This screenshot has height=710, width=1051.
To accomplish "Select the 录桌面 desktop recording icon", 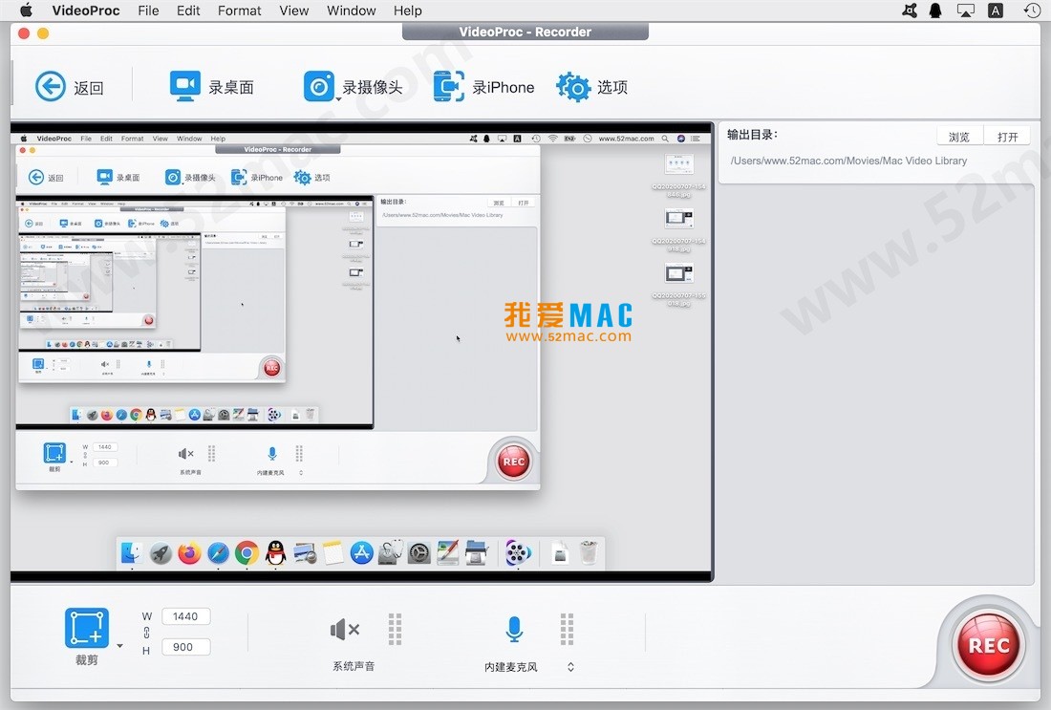I will [184, 87].
